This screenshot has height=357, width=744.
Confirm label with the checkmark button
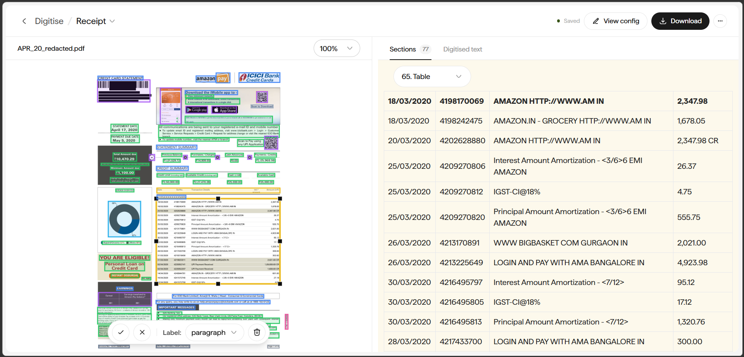121,332
